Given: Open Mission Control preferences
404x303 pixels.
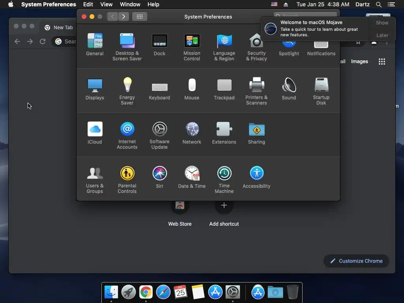Looking at the screenshot, I should [192, 47].
